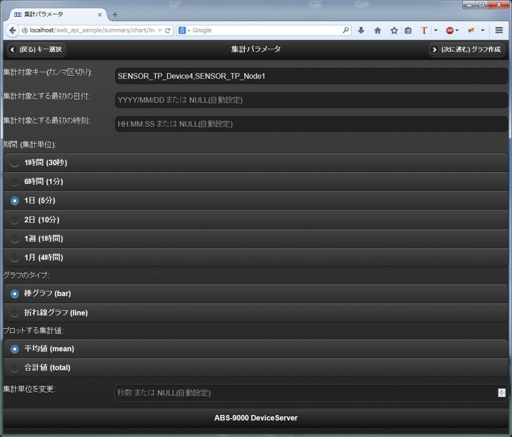The width and height of the screenshot is (512, 437).
Task: Select 合計値 (total) plot value
Action: coord(255,368)
